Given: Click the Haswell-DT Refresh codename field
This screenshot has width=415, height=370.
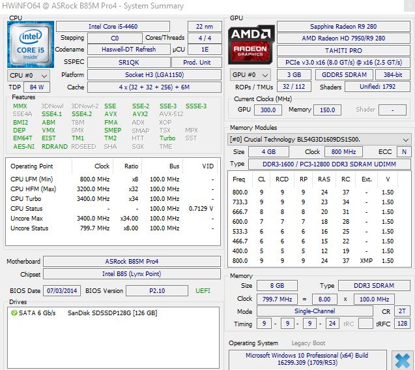Looking at the screenshot, I should 129,50.
